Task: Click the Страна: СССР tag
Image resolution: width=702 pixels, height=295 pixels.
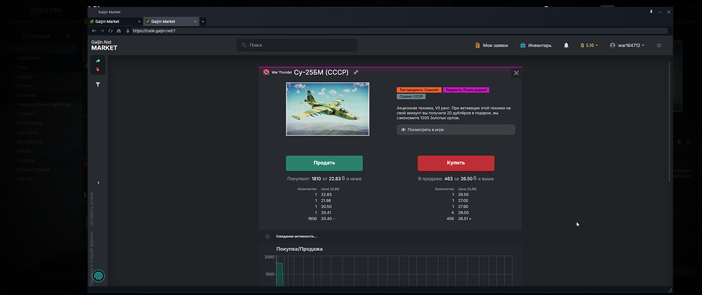Action: pyautogui.click(x=411, y=97)
